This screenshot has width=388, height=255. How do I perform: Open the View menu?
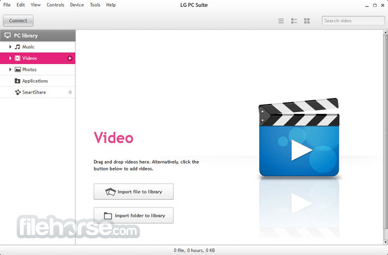point(35,5)
